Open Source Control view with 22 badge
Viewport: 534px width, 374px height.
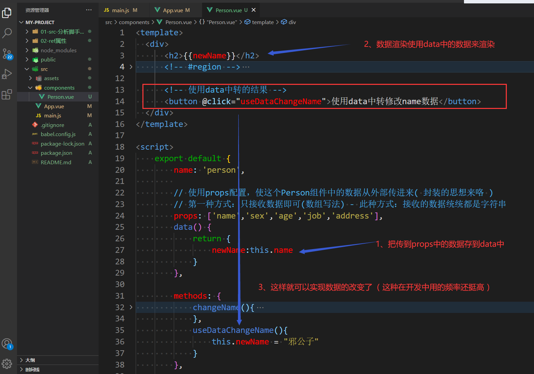point(7,53)
